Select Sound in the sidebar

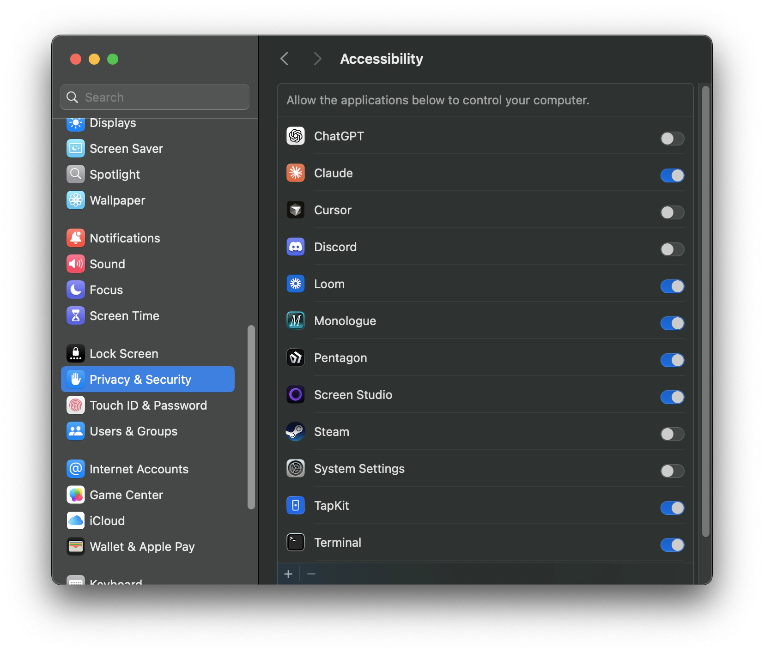(x=107, y=264)
